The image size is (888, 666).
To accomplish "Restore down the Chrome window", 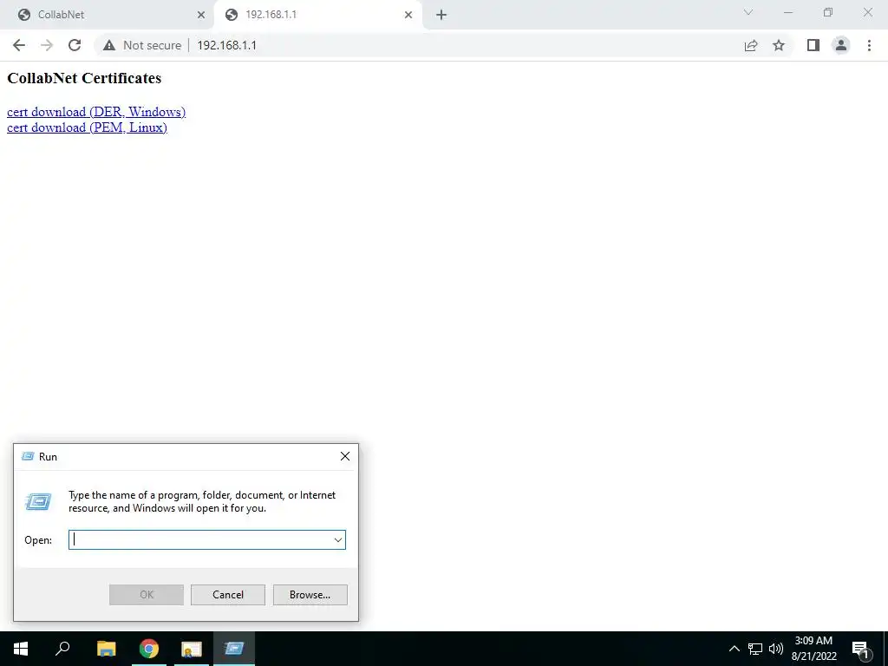I will 828,12.
